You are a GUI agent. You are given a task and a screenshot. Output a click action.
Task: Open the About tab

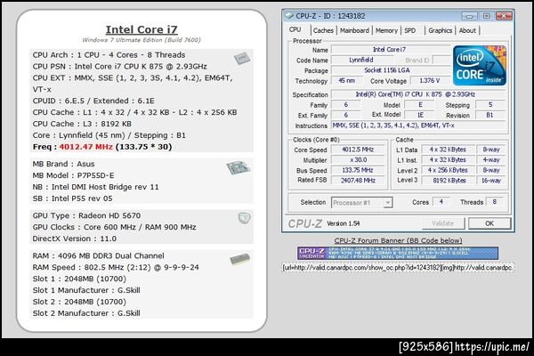[467, 30]
